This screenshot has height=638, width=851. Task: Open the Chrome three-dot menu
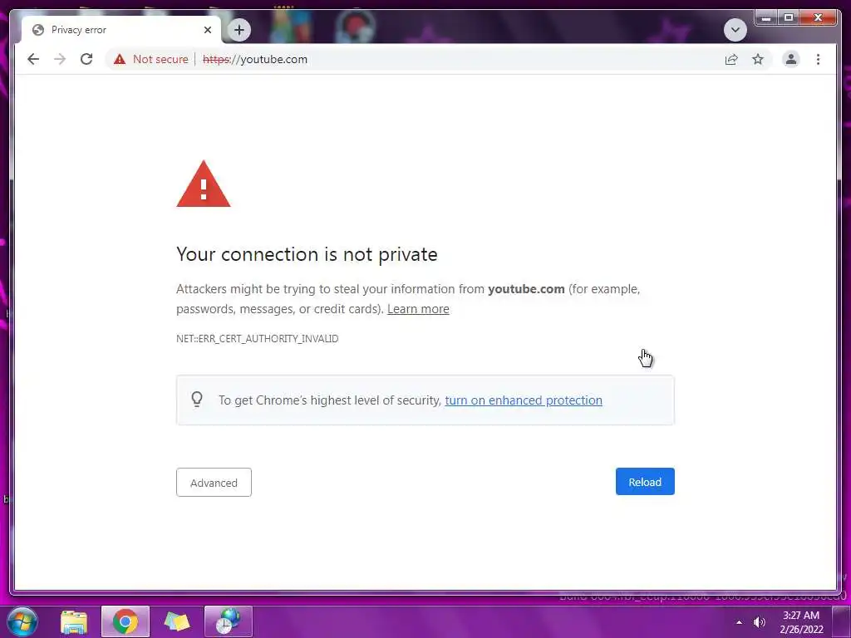818,59
